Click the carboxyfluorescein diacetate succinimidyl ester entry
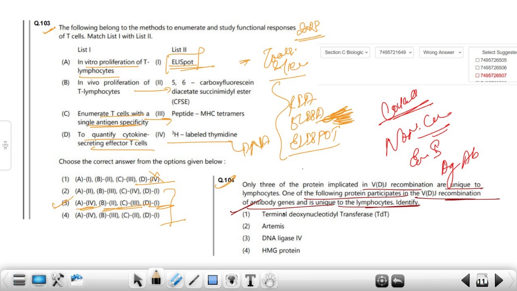This screenshot has height=291, width=517. (212, 92)
